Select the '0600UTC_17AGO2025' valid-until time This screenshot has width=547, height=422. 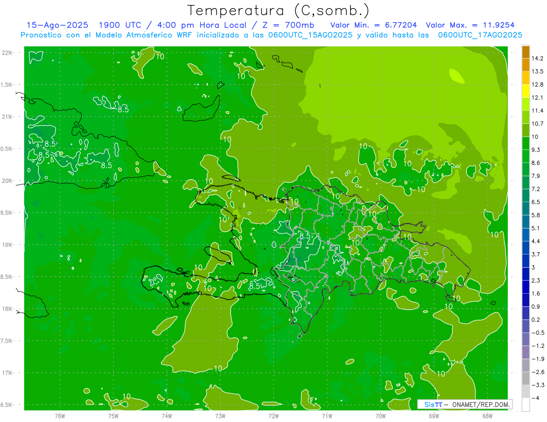pyautogui.click(x=480, y=35)
